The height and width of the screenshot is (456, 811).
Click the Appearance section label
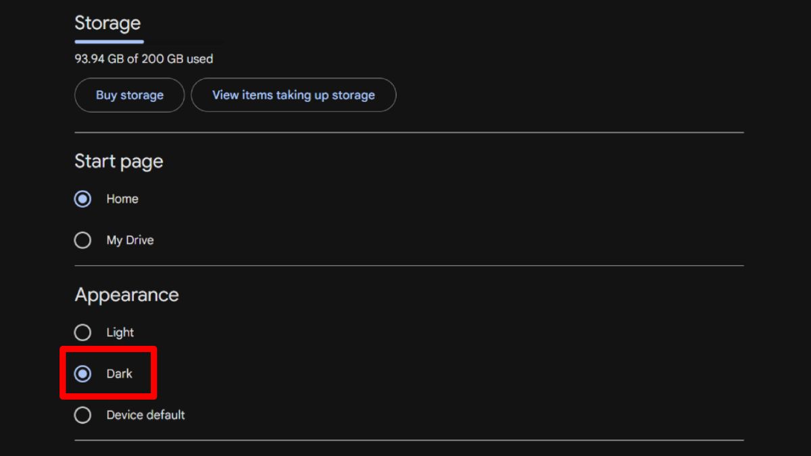coord(126,295)
